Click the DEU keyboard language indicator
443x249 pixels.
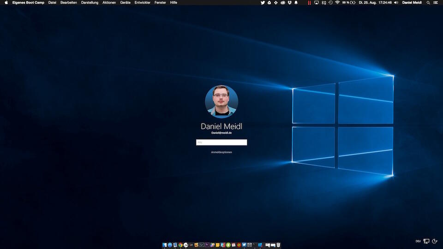pos(418,241)
